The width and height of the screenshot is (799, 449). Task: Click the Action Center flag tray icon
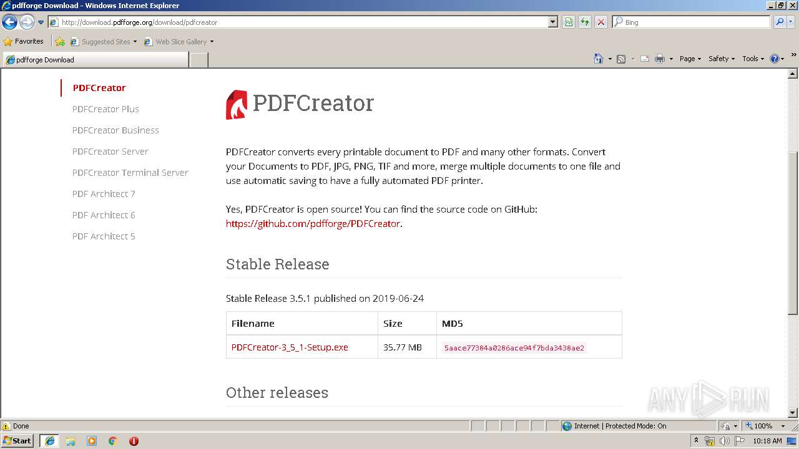pos(740,441)
